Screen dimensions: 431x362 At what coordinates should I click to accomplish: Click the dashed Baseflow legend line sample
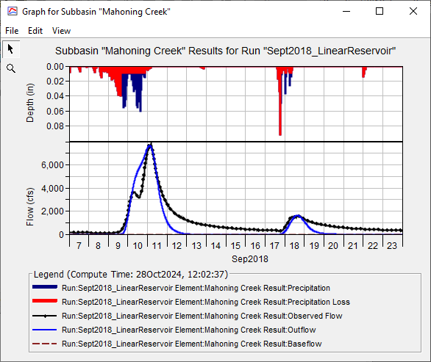coord(45,344)
